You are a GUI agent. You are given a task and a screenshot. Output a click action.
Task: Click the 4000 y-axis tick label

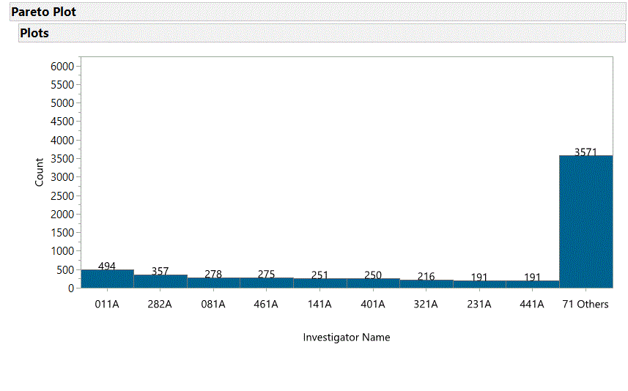[62, 141]
